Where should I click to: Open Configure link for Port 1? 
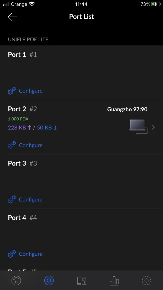tap(31, 91)
